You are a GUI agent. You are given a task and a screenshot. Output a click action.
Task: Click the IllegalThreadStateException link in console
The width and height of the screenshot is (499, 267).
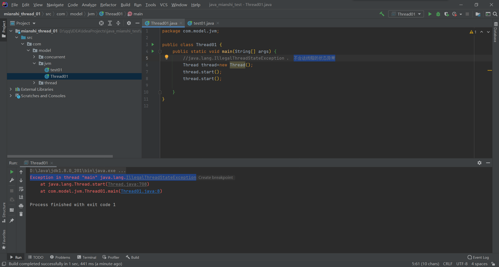161,177
